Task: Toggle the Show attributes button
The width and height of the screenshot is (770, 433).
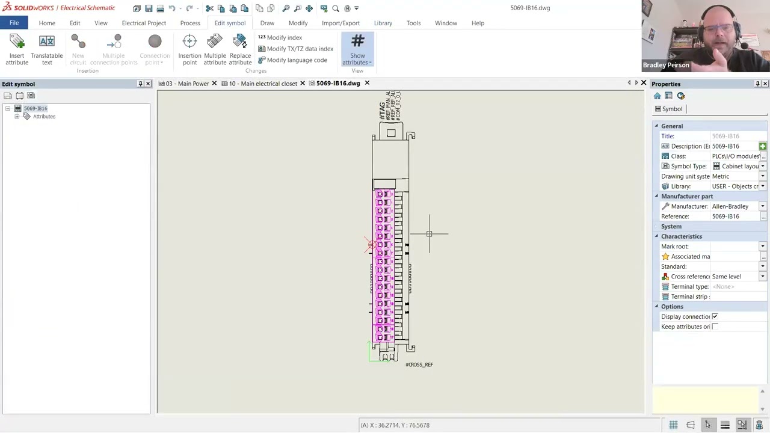Action: click(357, 49)
